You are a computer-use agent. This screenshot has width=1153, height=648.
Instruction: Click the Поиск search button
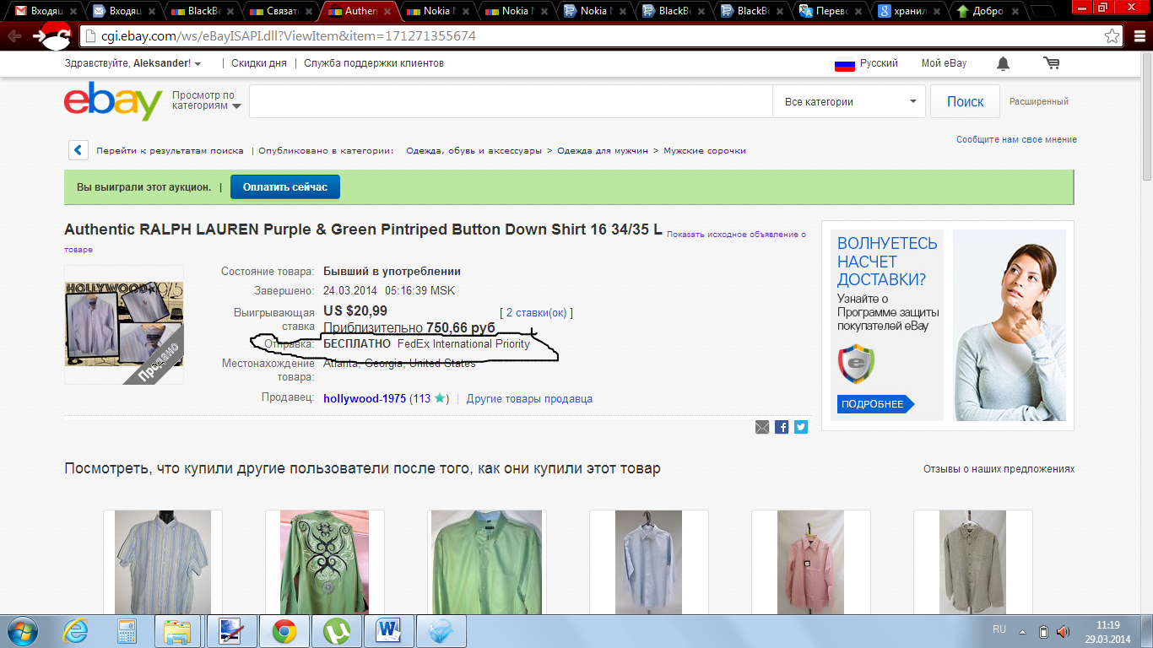[965, 102]
